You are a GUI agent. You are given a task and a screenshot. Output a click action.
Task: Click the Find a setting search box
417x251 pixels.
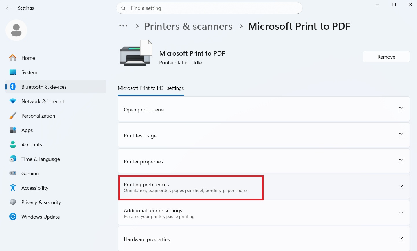point(209,8)
